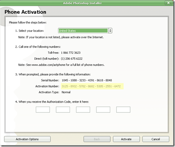Click the first Authorization Code input box
The height and width of the screenshot is (147, 175).
click(43, 110)
